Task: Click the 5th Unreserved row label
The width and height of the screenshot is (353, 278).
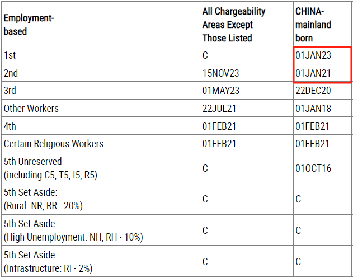Action: (x=50, y=168)
